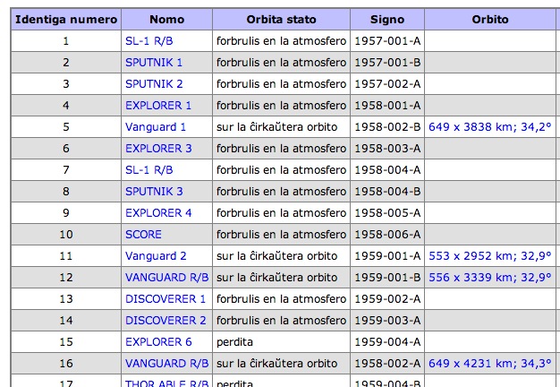Select the 1958-003-A sign cell
Viewport: 560px width, 387px height.
pos(387,149)
